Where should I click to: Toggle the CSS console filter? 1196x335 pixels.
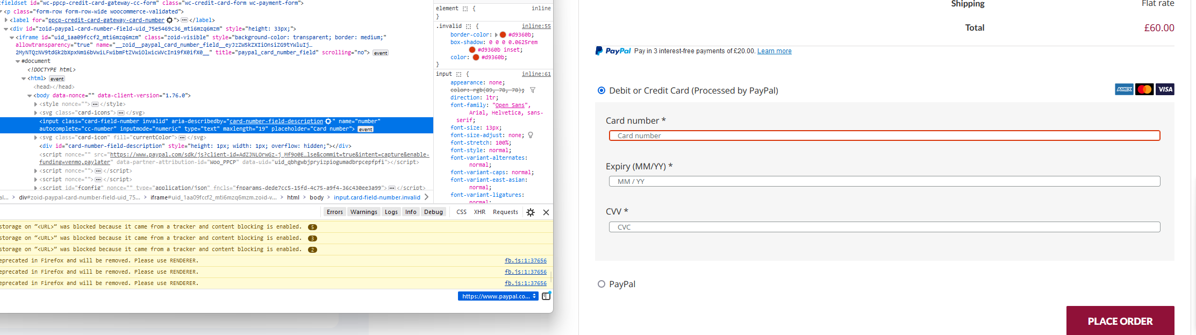(461, 212)
